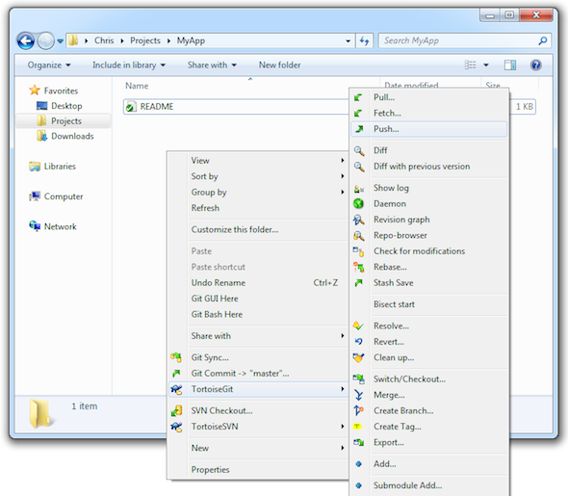Click Projects in the address path

(145, 40)
